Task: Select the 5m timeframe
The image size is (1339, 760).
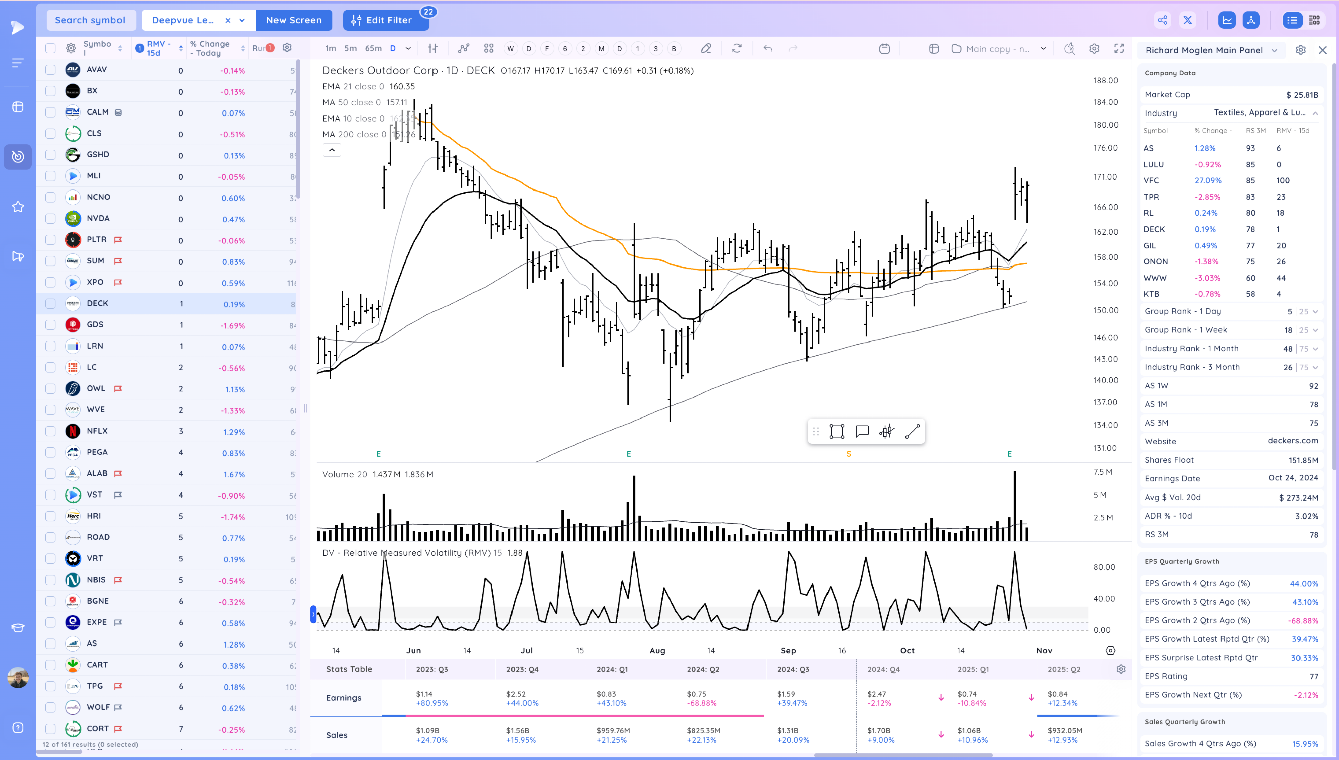Action: click(x=350, y=49)
